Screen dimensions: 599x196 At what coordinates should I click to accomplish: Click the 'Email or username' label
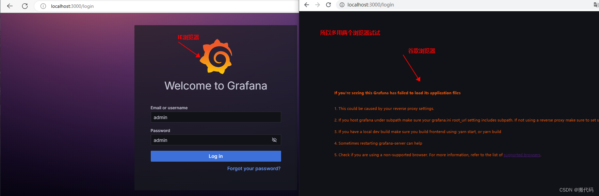[x=169, y=108]
